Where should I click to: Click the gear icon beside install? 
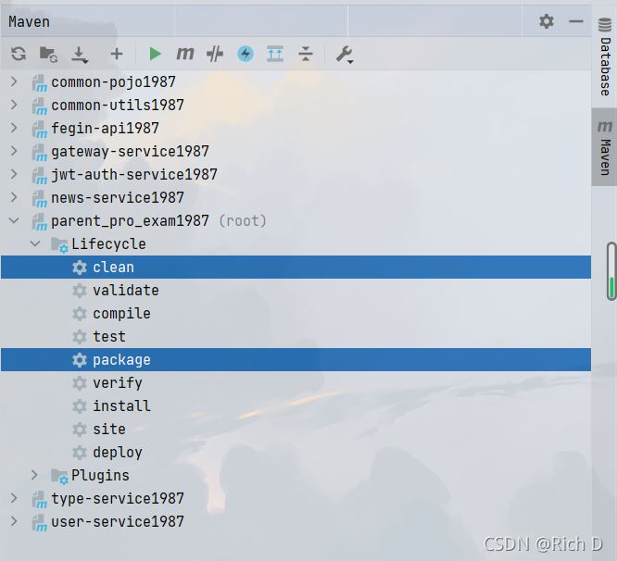(x=80, y=405)
